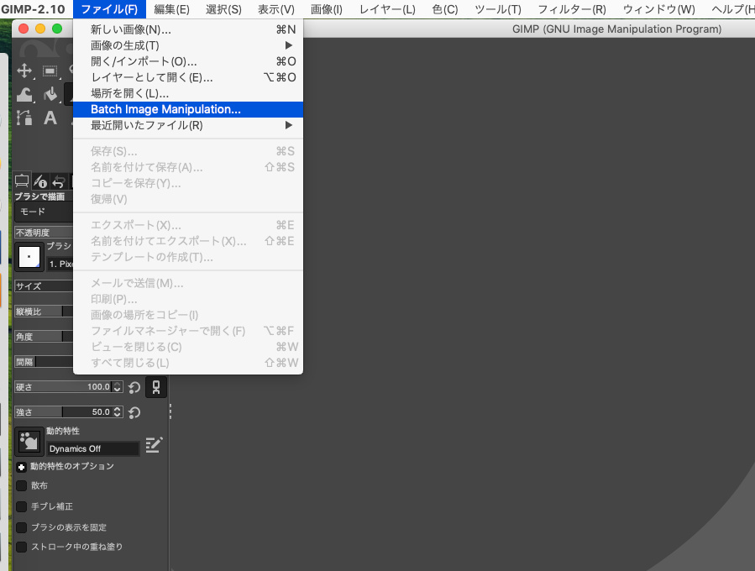Click the サイズ slider
Viewport: 755px width, 571px height.
44,286
